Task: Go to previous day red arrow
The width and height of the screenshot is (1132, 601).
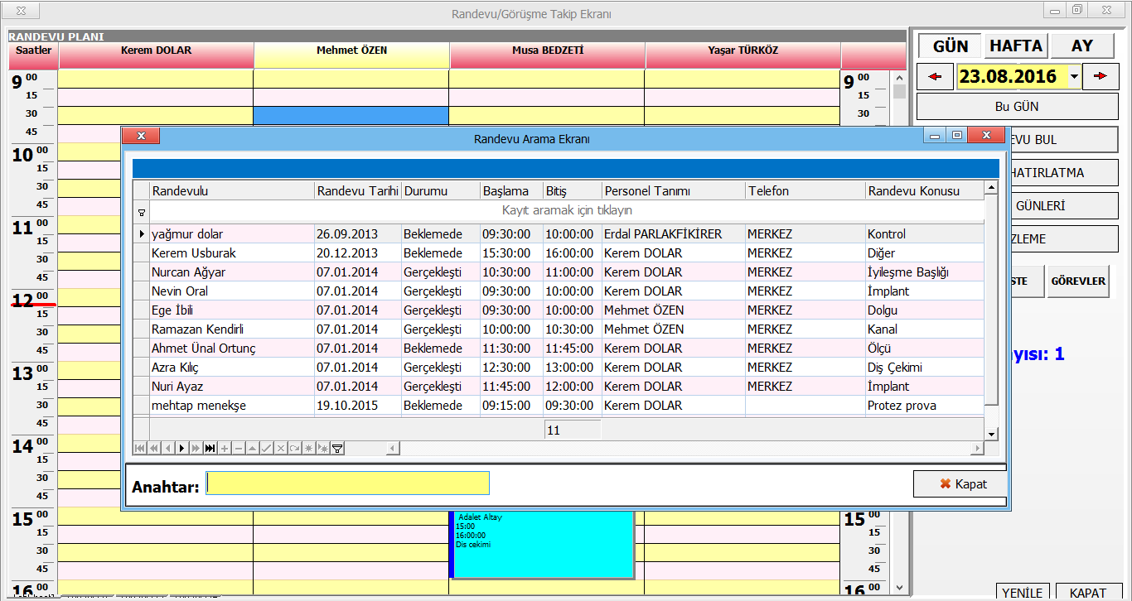Action: (x=936, y=76)
